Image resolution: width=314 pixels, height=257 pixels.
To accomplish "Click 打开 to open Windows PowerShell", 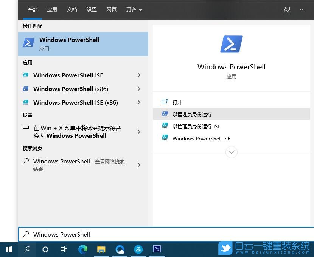I will (x=177, y=102).
